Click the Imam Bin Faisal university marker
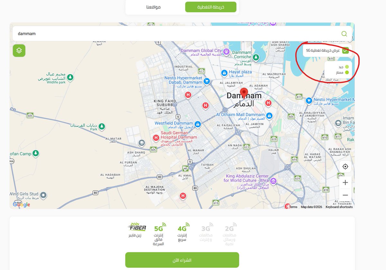 coord(338,123)
